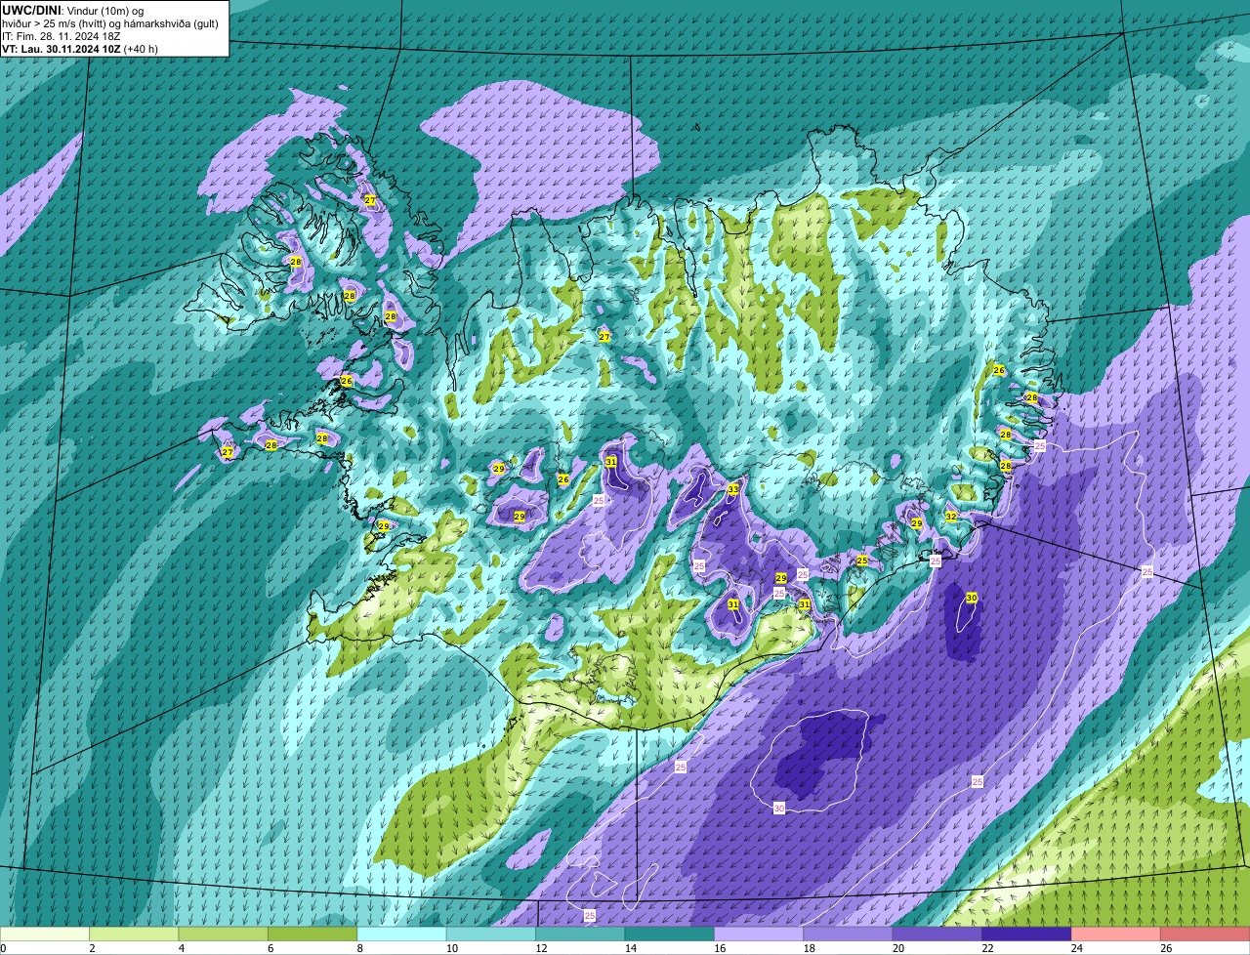Image resolution: width=1250 pixels, height=955 pixels.
Task: Pick the 18–20 m/s light purple swatch
Action: [849, 934]
